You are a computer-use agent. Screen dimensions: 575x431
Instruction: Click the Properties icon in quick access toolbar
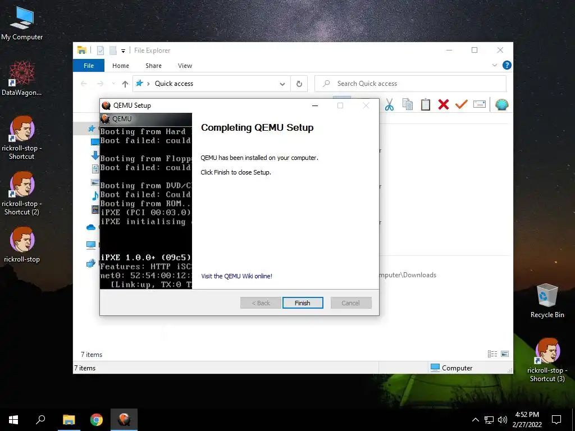click(101, 50)
